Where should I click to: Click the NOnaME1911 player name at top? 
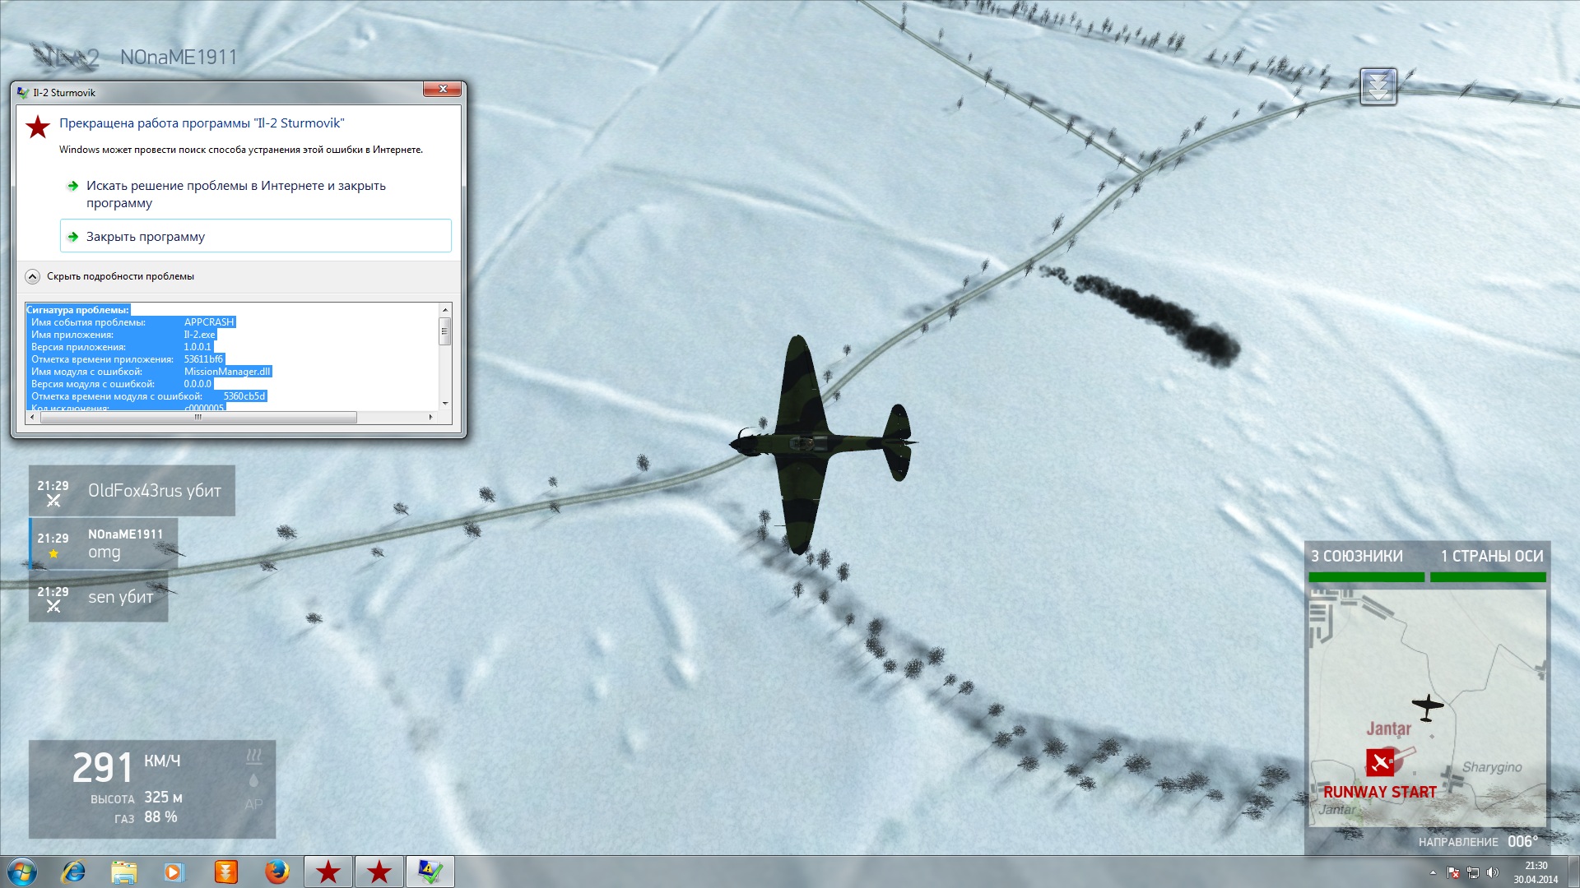point(179,58)
